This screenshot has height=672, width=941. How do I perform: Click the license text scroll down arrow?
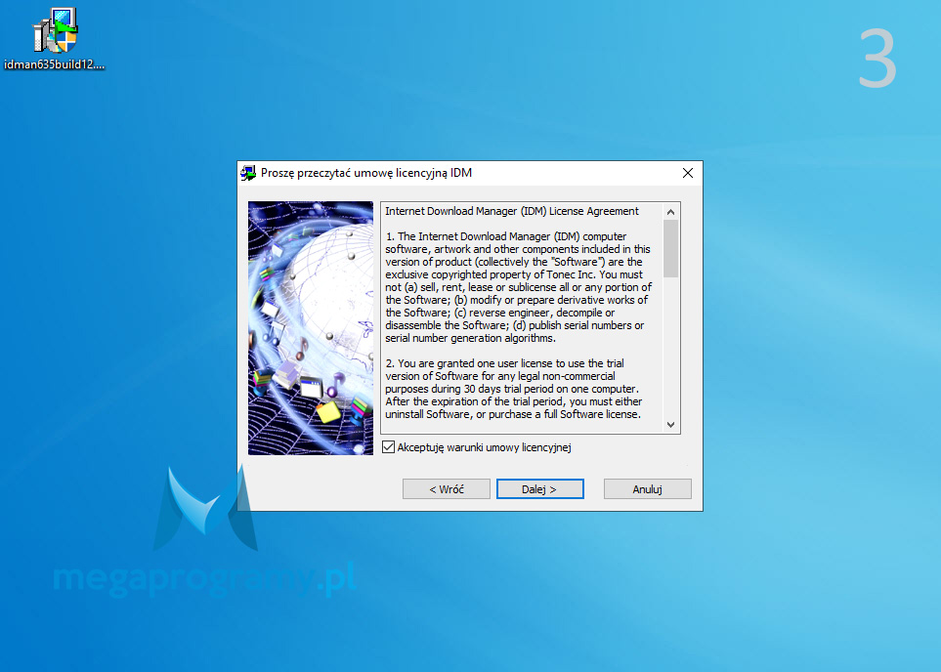coord(671,424)
